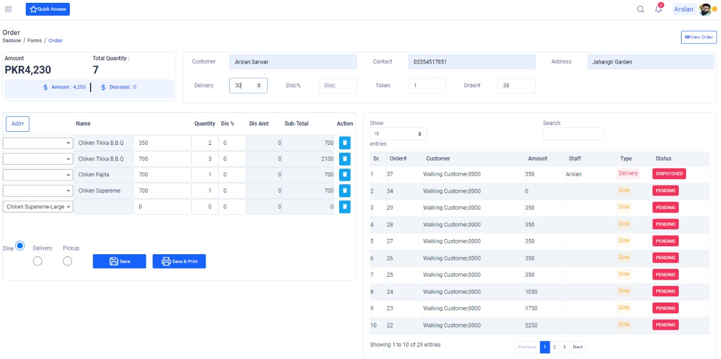
Task: Select the Pickup radio option
Action: click(68, 261)
